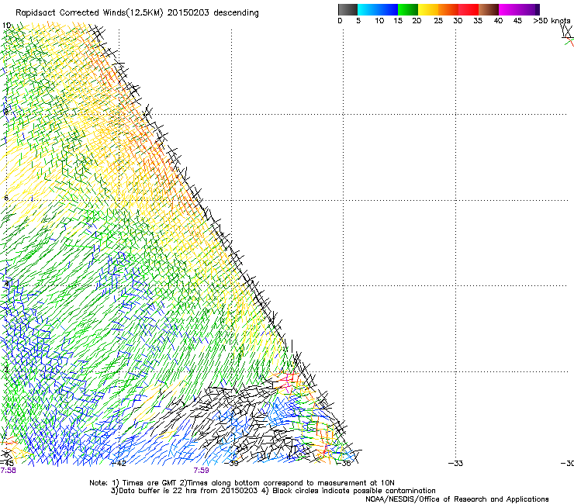Click the 'Data buffer is 22 hrs' note line

(x=273, y=491)
